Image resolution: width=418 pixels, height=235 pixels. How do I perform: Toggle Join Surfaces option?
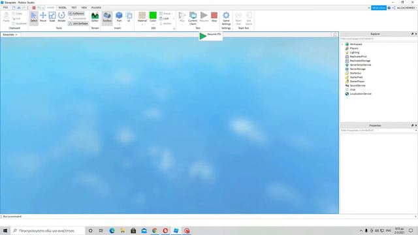pyautogui.click(x=78, y=23)
